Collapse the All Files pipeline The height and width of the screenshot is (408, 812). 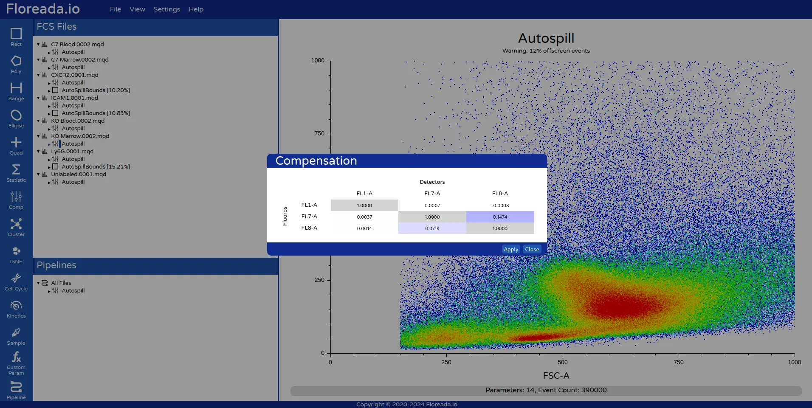click(38, 283)
